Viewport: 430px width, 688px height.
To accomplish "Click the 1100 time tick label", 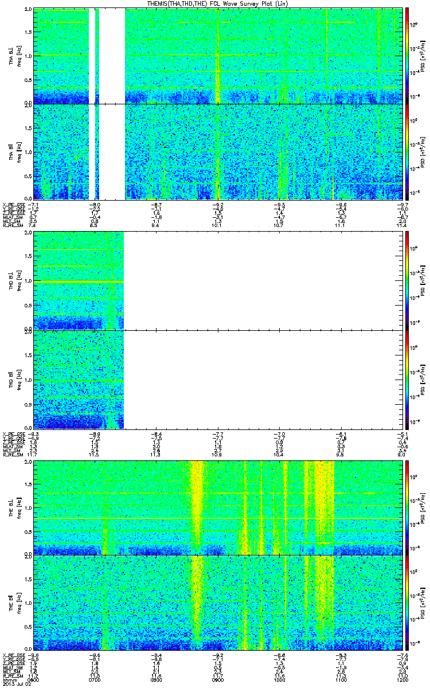I will point(341,681).
